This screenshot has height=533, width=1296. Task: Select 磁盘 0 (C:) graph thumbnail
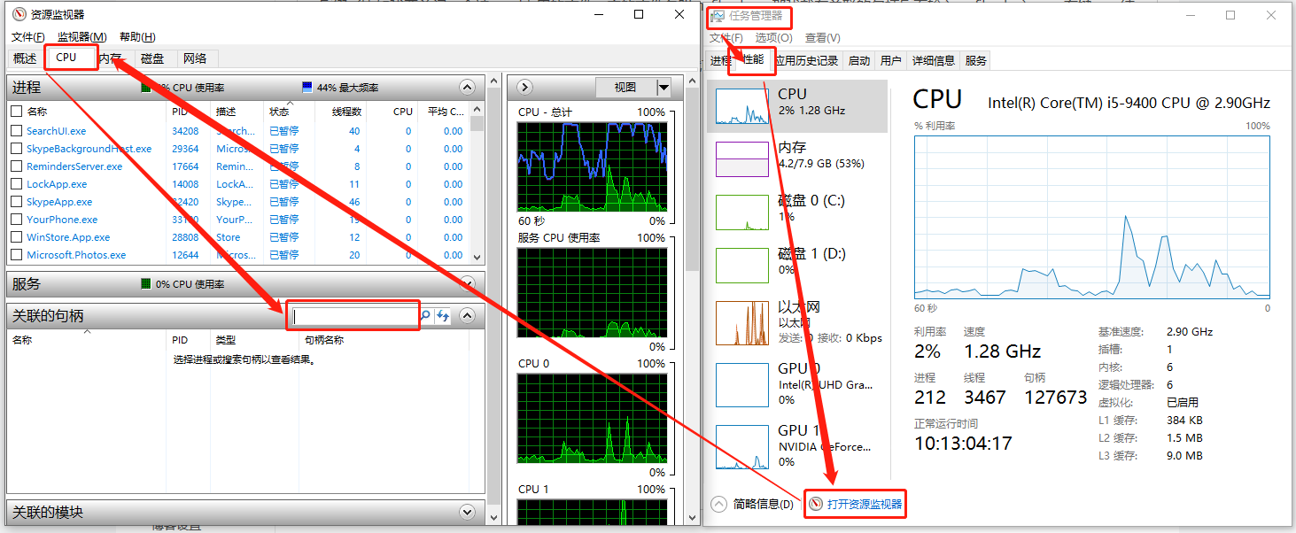pyautogui.click(x=741, y=212)
